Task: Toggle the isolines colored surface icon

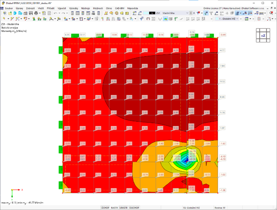Action: [x=165, y=19]
